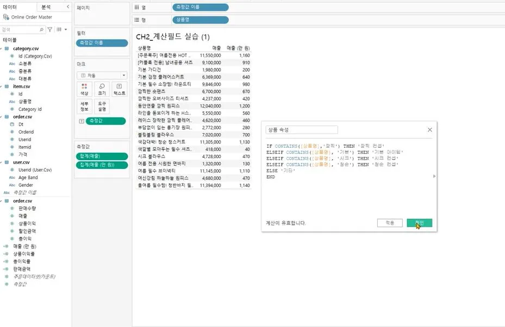The height and width of the screenshot is (327, 505).
Task: Select the 매출 (만 원) calculated field
Action: click(x=24, y=246)
